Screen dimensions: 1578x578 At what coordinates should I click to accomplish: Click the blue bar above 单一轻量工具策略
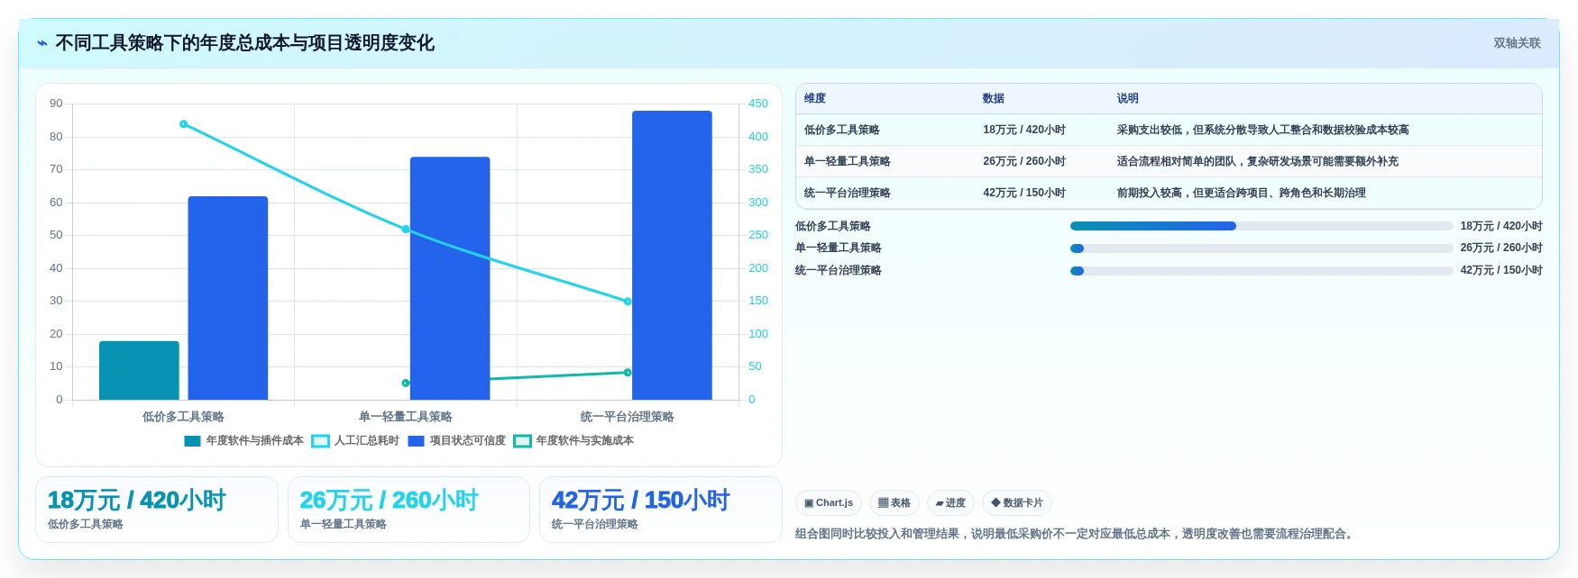(450, 278)
